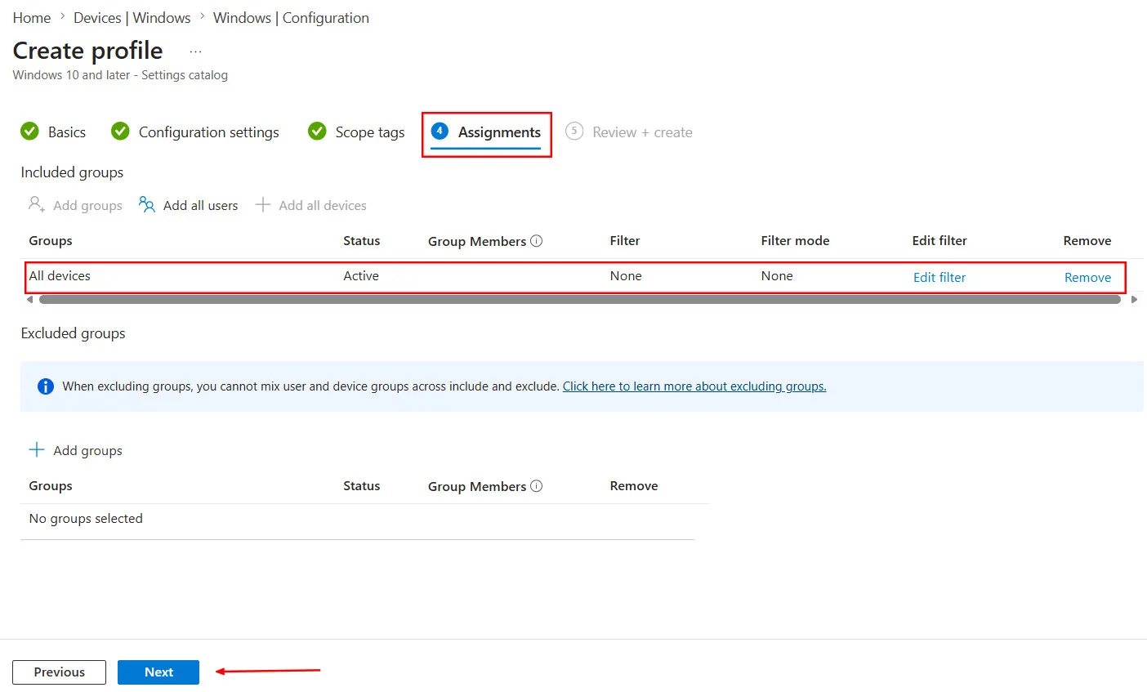This screenshot has height=692, width=1147.
Task: Open learn more about excluding groups link
Action: pyautogui.click(x=694, y=386)
